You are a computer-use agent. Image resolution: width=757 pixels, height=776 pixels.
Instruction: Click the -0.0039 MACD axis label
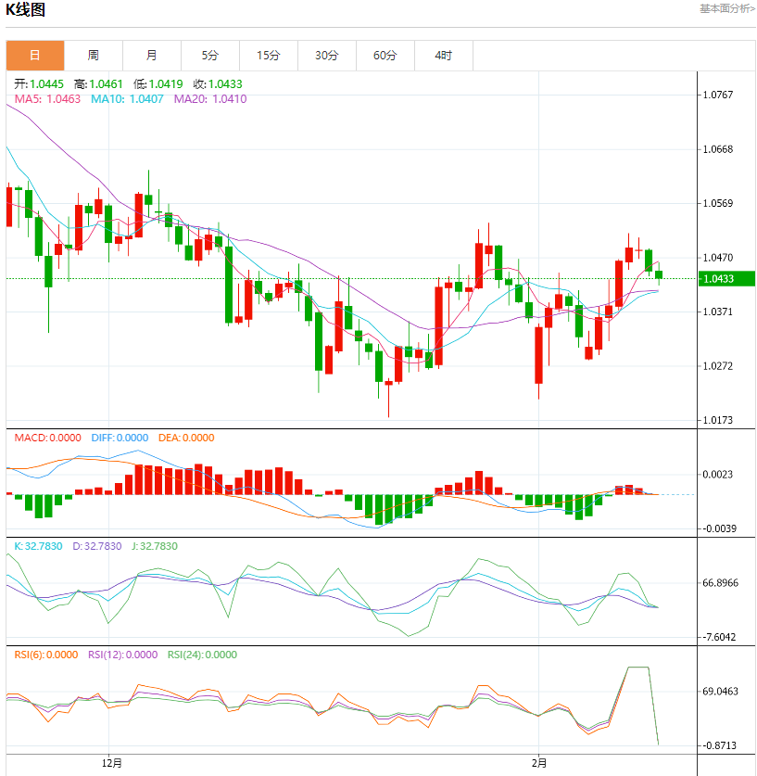tap(719, 528)
